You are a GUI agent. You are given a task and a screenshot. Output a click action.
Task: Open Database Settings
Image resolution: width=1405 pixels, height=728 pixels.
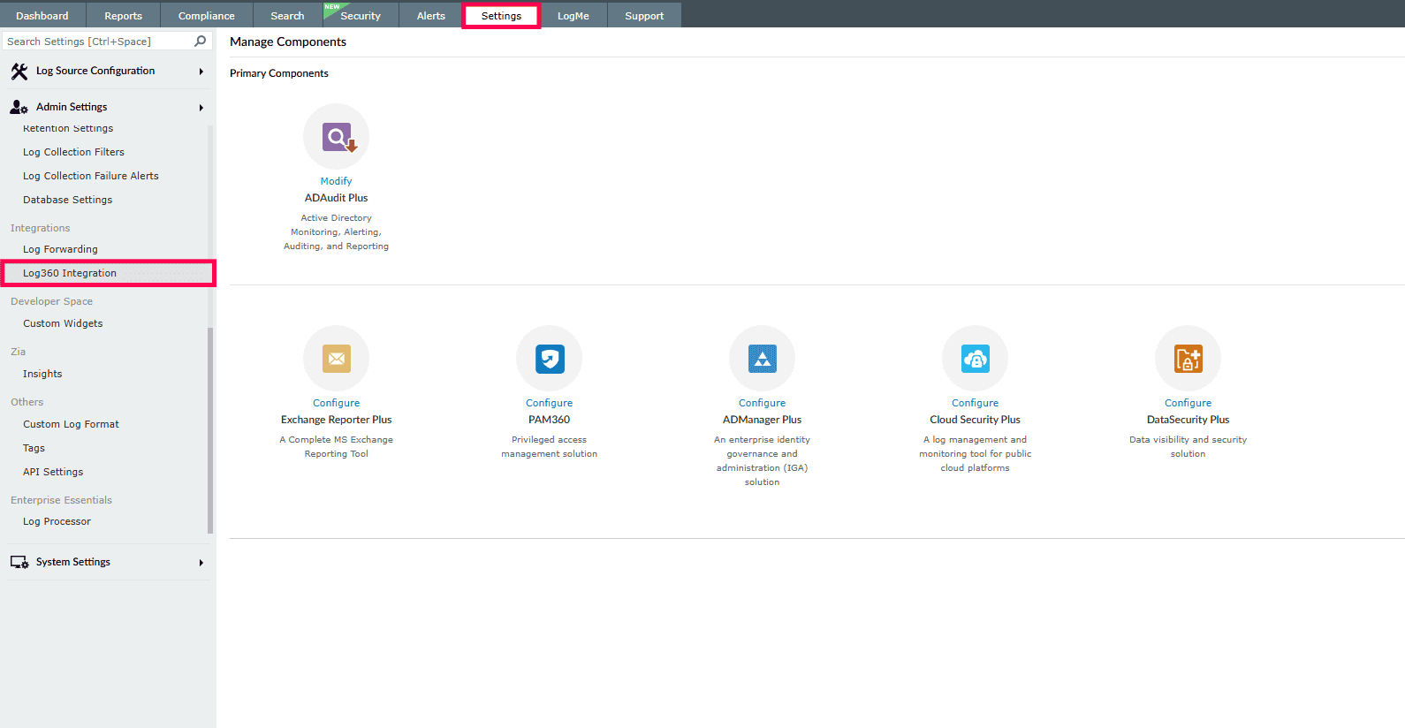pyautogui.click(x=68, y=200)
